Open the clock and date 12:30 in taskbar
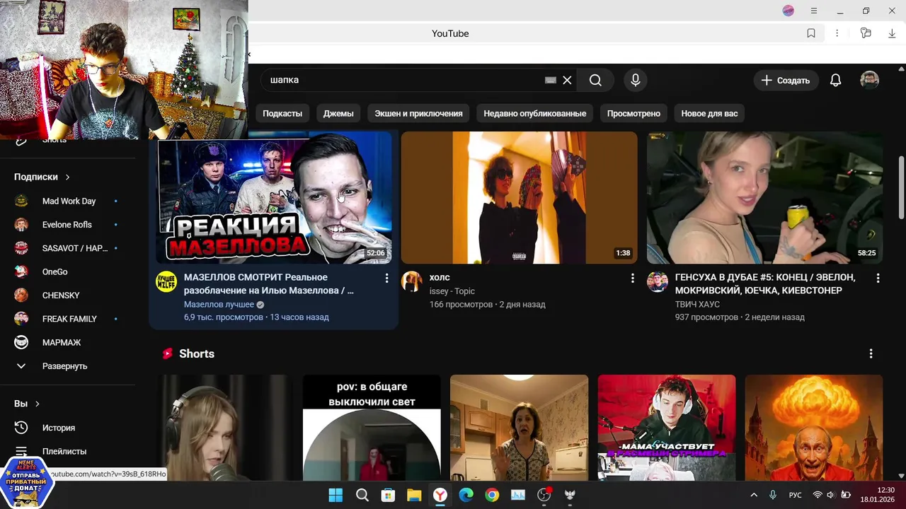The height and width of the screenshot is (509, 906). point(878,495)
